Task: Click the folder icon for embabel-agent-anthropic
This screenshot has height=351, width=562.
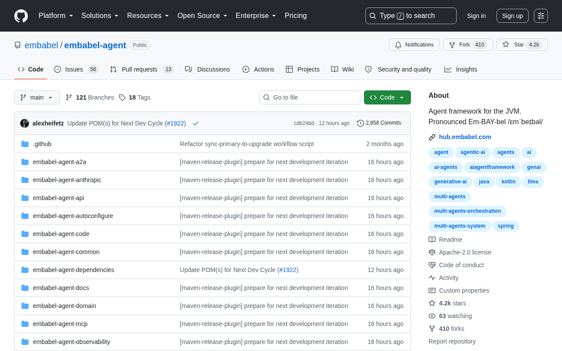Action: click(x=25, y=180)
